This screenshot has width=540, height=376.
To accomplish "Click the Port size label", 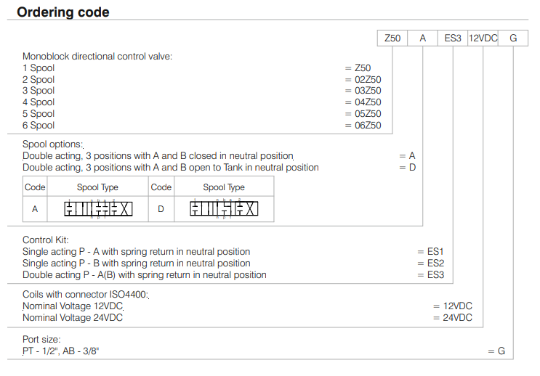I will (41, 339).
